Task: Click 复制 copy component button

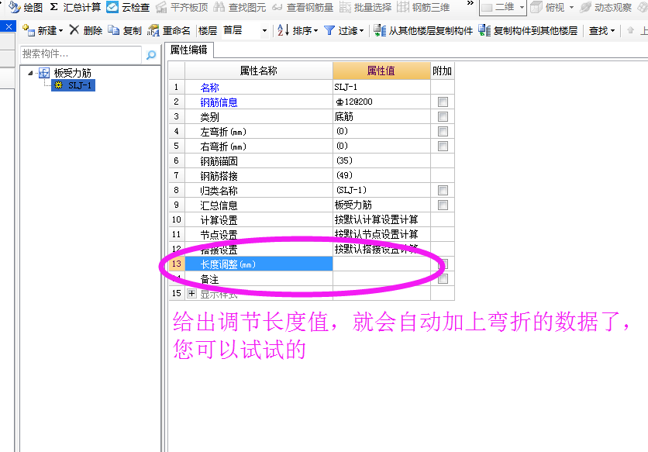Action: pyautogui.click(x=125, y=30)
